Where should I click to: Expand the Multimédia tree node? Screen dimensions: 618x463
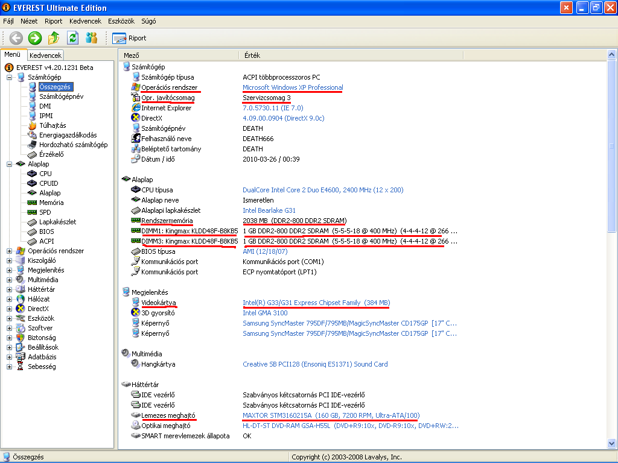coord(9,280)
